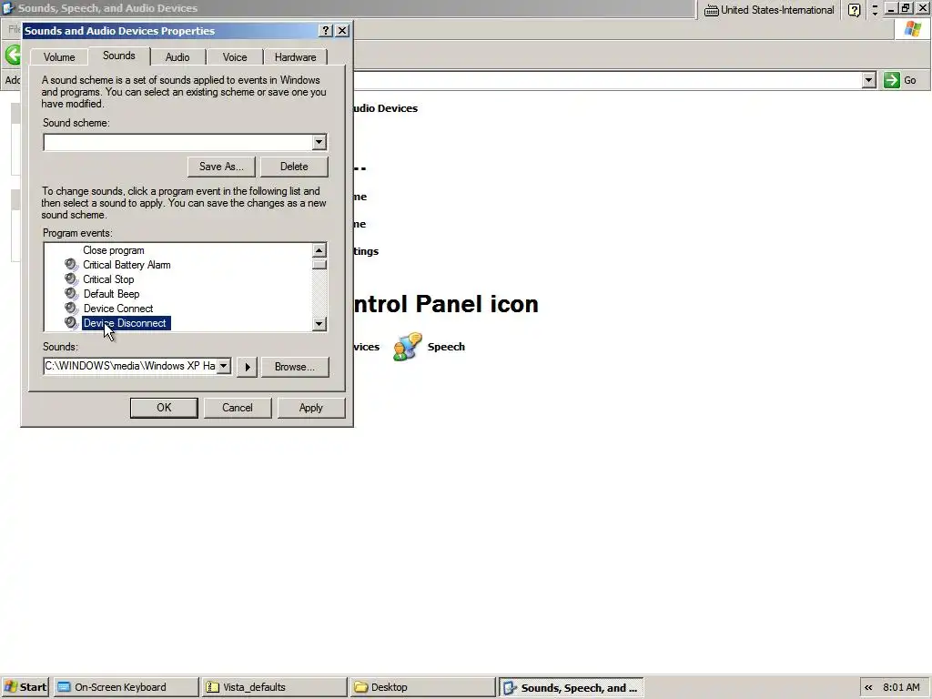Open the Start menu
The height and width of the screenshot is (699, 932).
25,687
